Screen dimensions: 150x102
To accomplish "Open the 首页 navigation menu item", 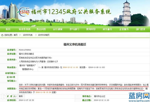I will point(8,29).
